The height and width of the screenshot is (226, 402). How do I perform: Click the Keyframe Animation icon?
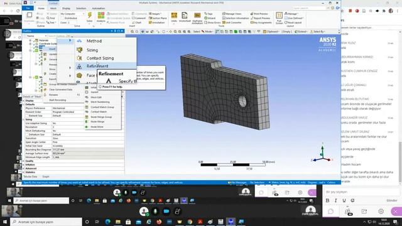197,15
